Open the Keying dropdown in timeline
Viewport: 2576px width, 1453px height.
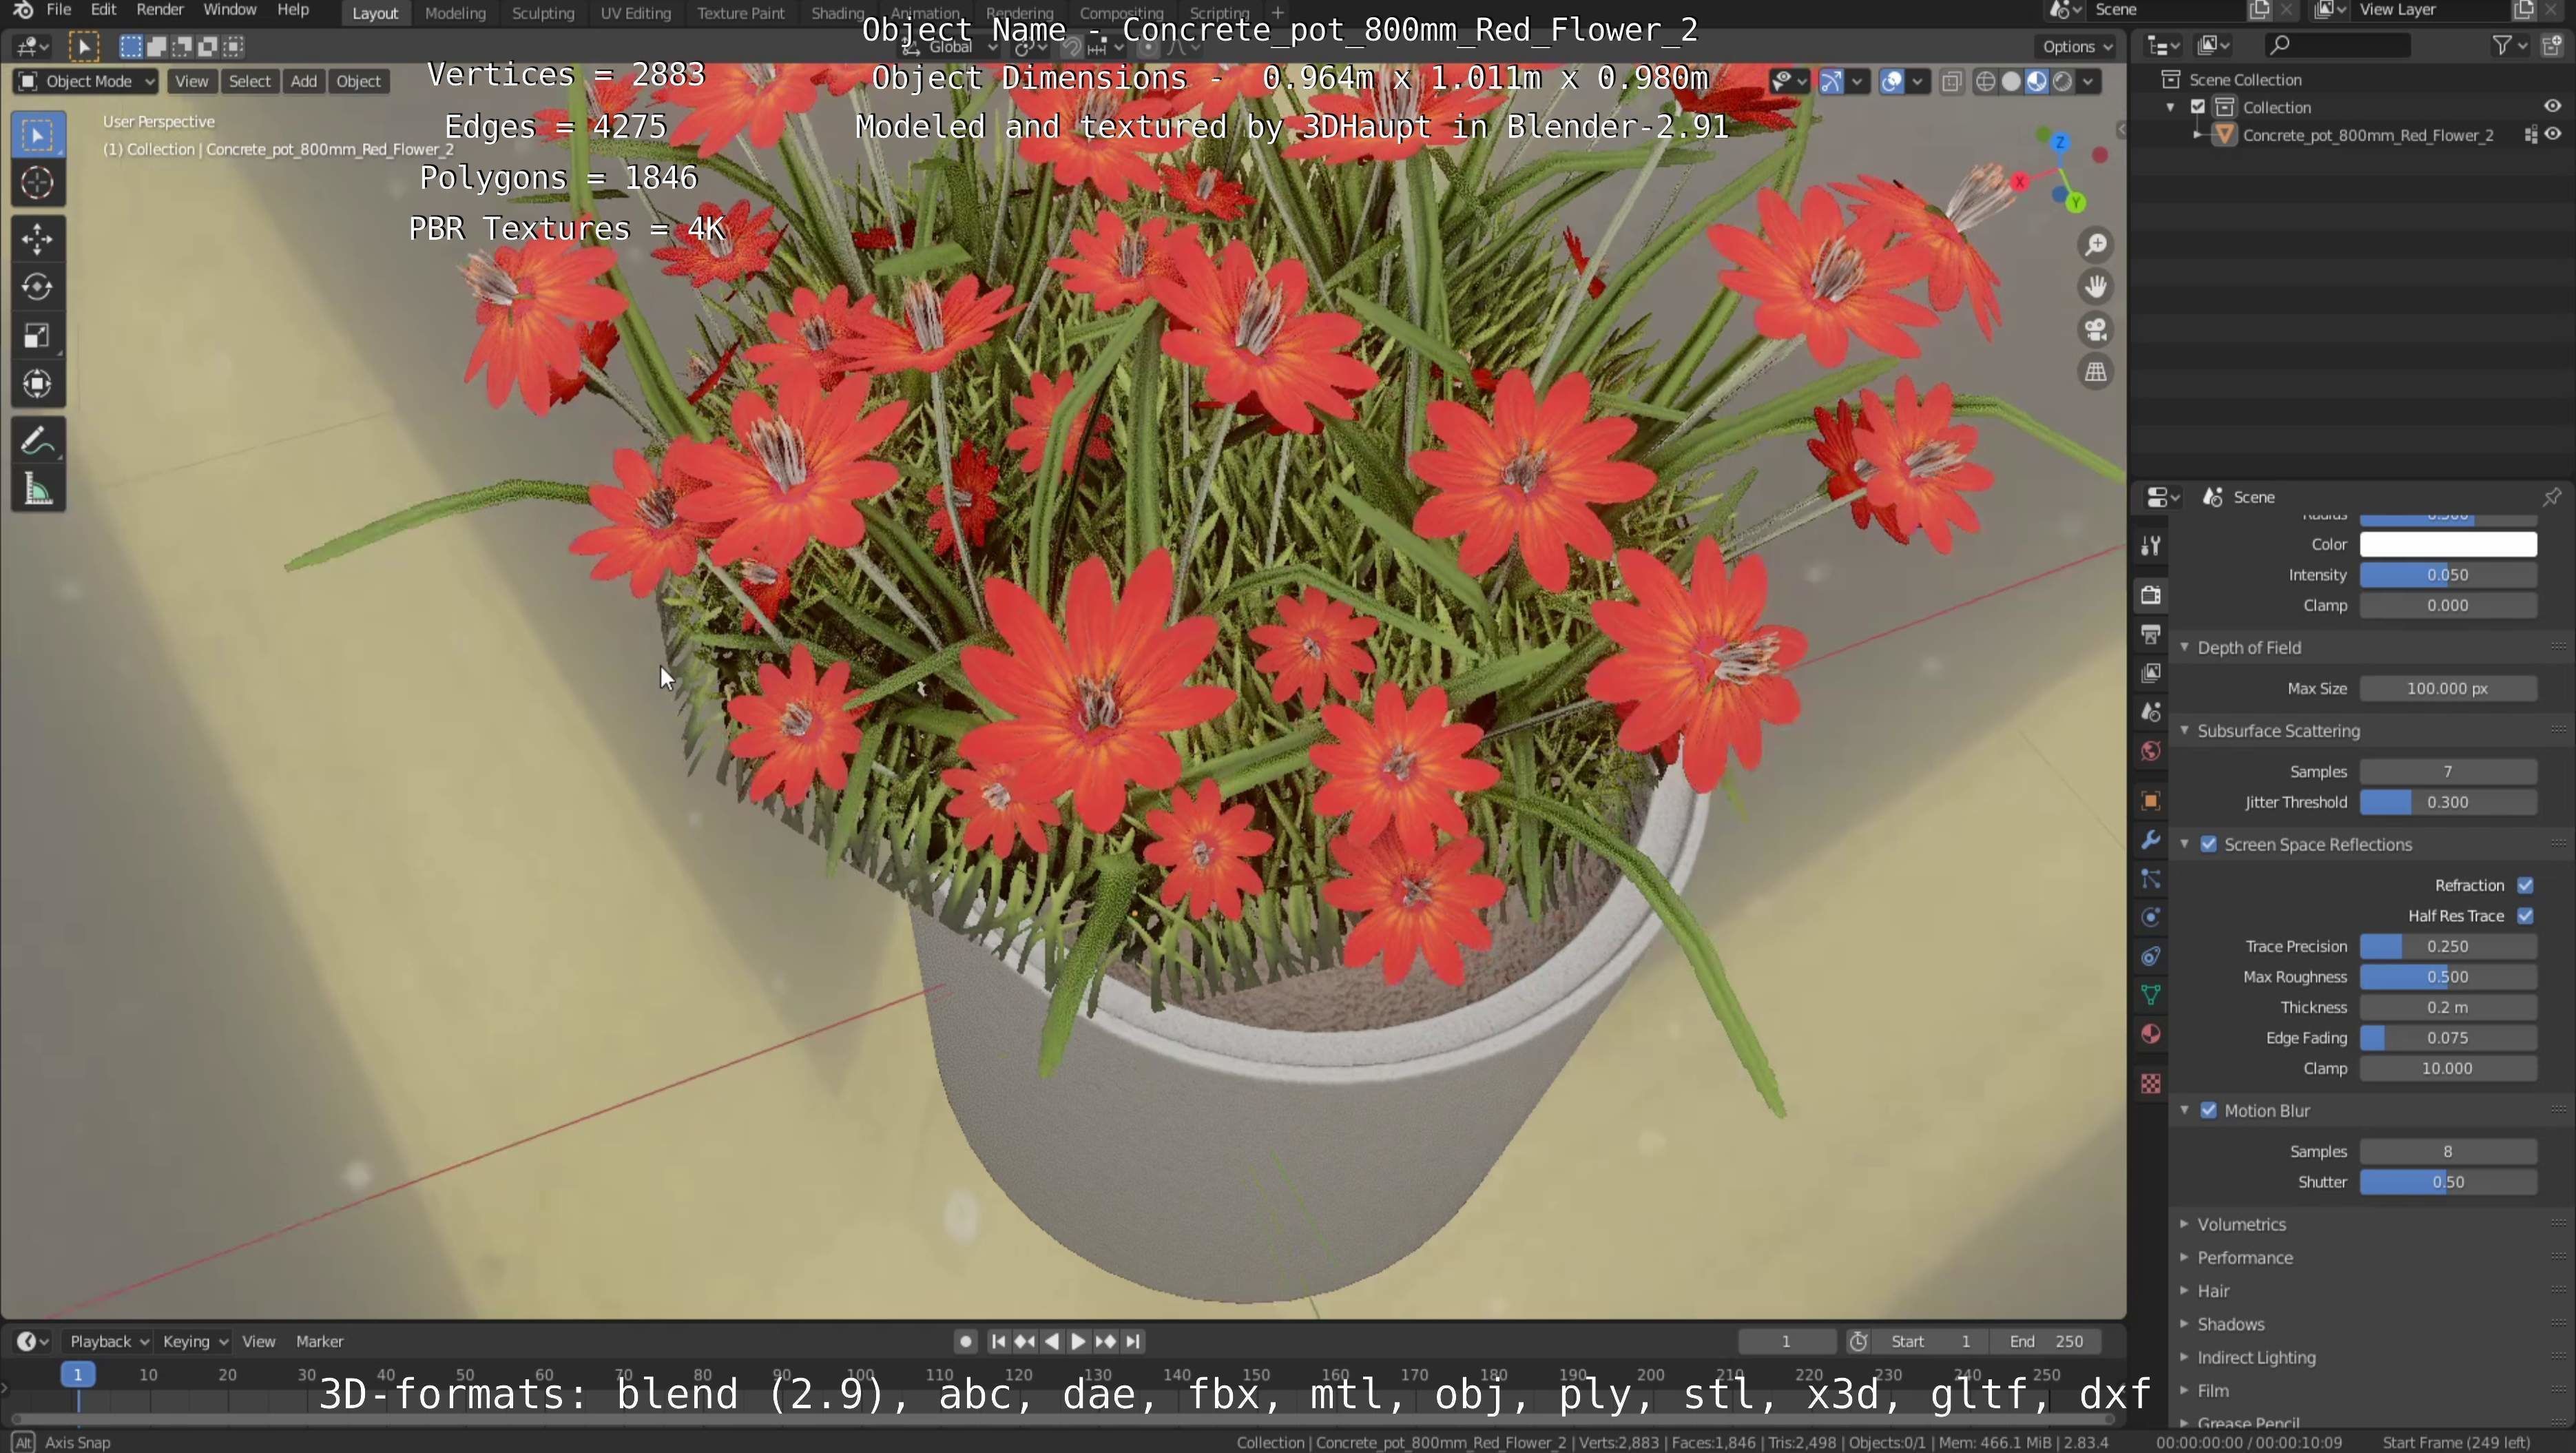tap(195, 1341)
